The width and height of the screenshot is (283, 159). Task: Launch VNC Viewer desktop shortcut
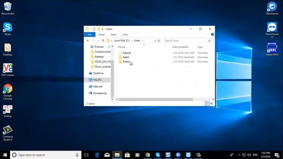[8, 70]
